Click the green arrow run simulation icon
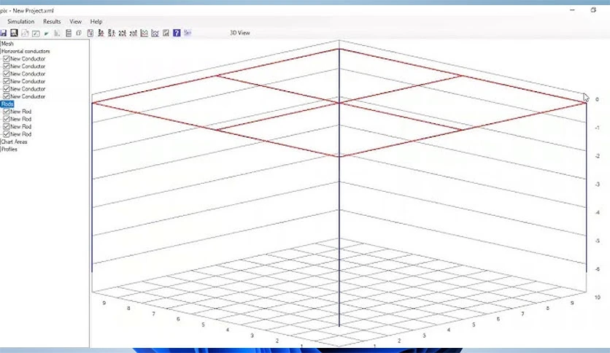 46,34
